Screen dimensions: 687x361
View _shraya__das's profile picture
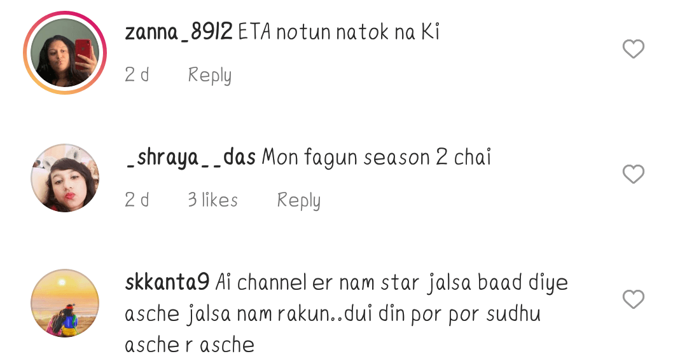[65, 178]
